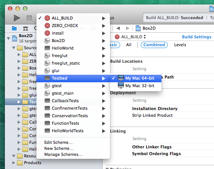214x169 pixels.
Task: Select the FunctionTests scheme
Action: coord(73,123)
